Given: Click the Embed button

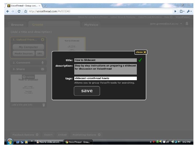Looking at the screenshot, I should point(62,135).
